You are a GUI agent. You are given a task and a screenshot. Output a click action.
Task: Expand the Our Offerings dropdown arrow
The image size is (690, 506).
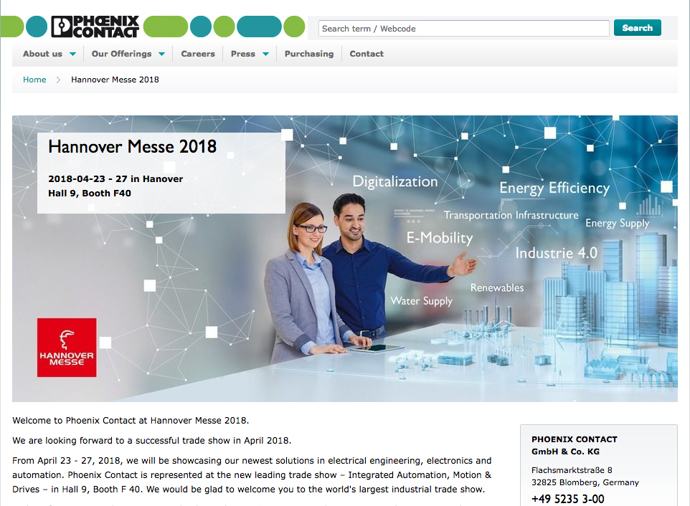coord(161,54)
